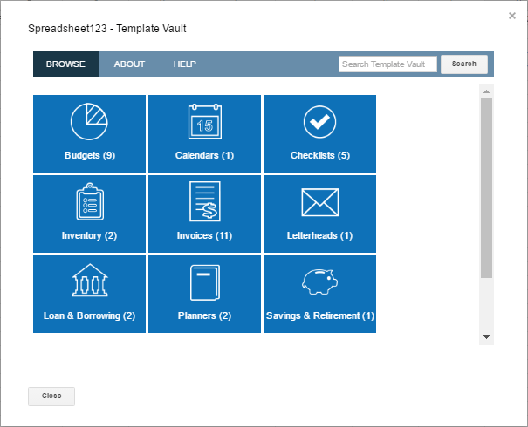Focus the Search Template Vault field
This screenshot has height=427, width=528.
pyautogui.click(x=387, y=64)
